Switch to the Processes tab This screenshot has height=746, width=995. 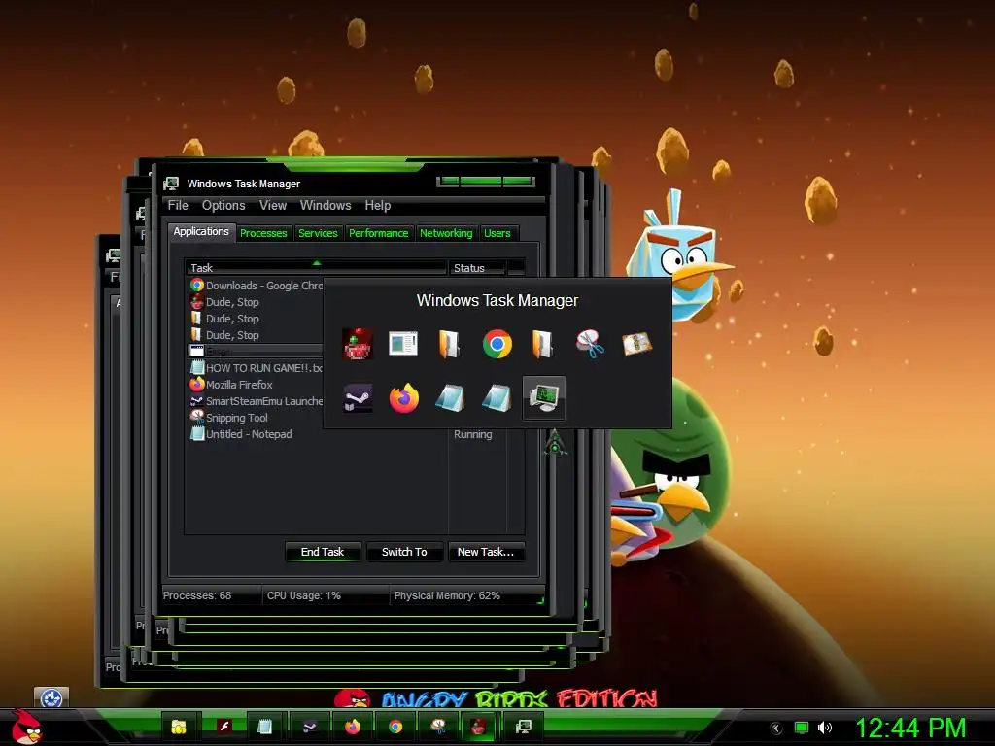click(x=263, y=233)
